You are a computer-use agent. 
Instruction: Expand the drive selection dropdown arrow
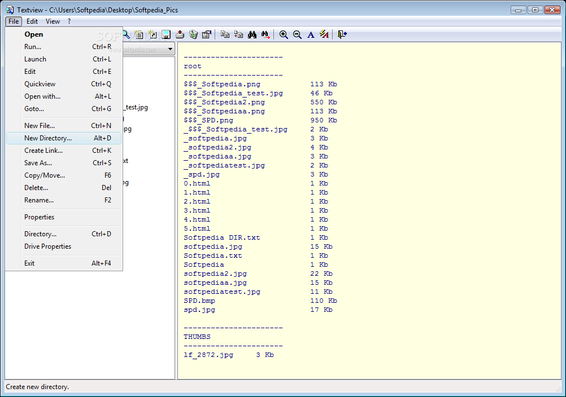pos(170,50)
